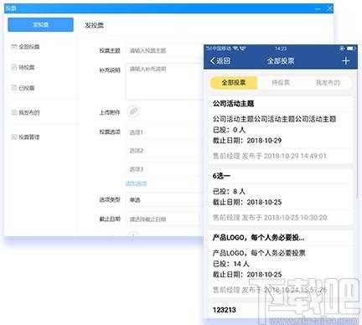Click the 我发布的 sidebar icon
The height and width of the screenshot is (325, 362).
pyautogui.click(x=13, y=112)
